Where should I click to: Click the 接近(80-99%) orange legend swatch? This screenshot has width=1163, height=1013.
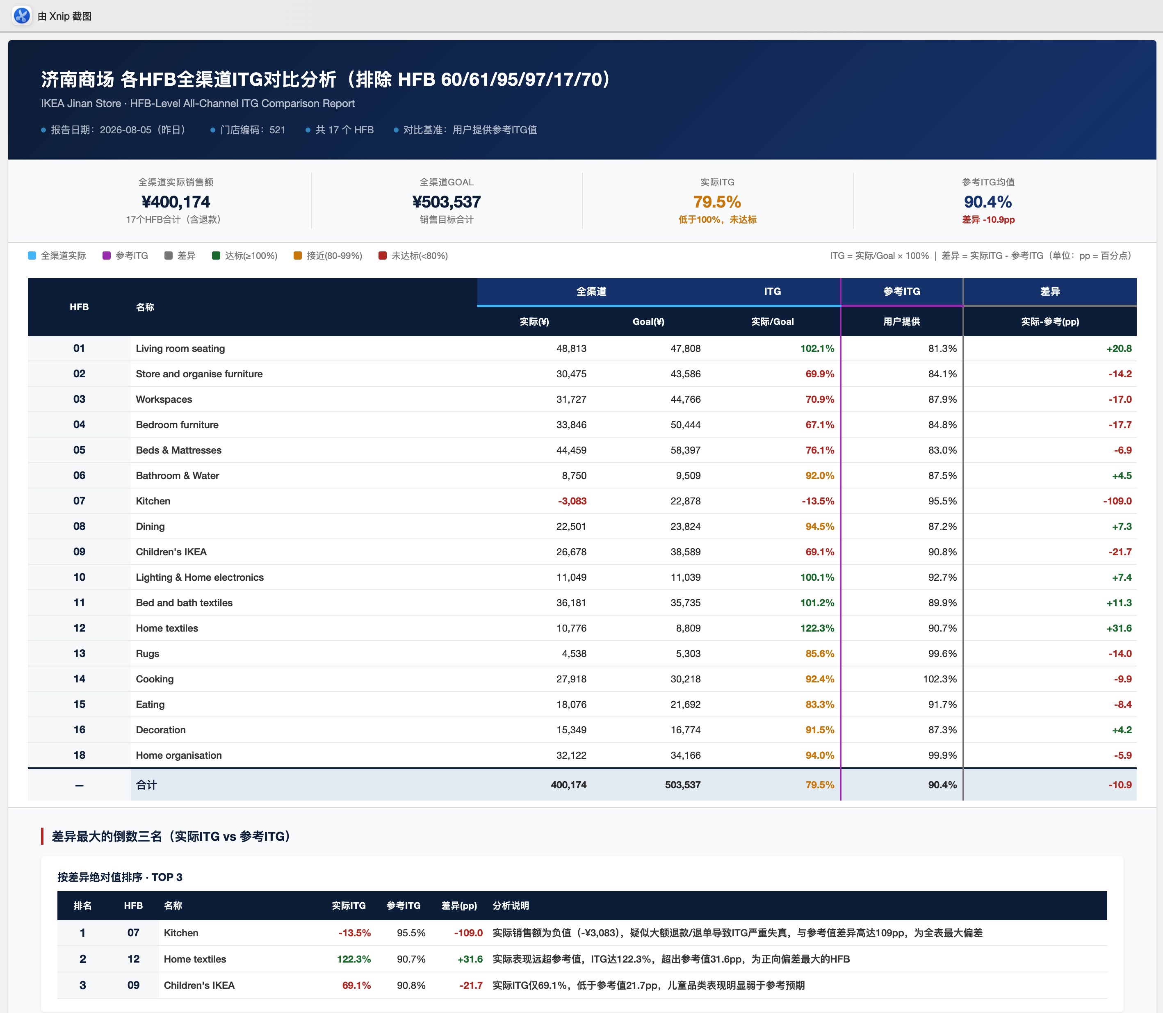298,256
